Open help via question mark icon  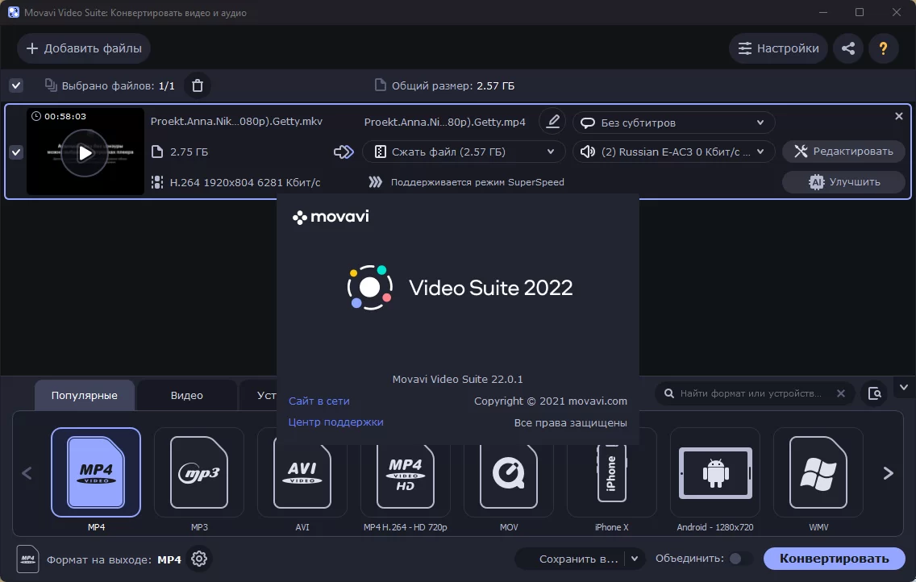click(x=883, y=48)
